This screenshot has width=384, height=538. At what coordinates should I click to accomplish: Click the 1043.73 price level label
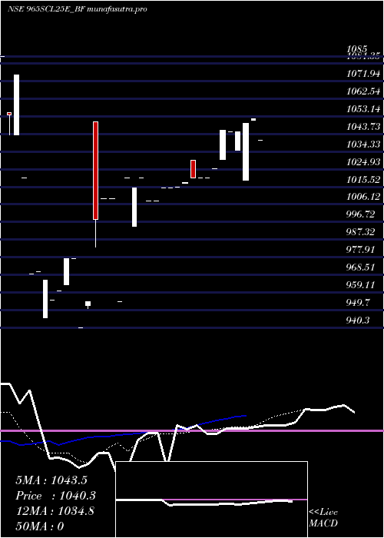363,127
